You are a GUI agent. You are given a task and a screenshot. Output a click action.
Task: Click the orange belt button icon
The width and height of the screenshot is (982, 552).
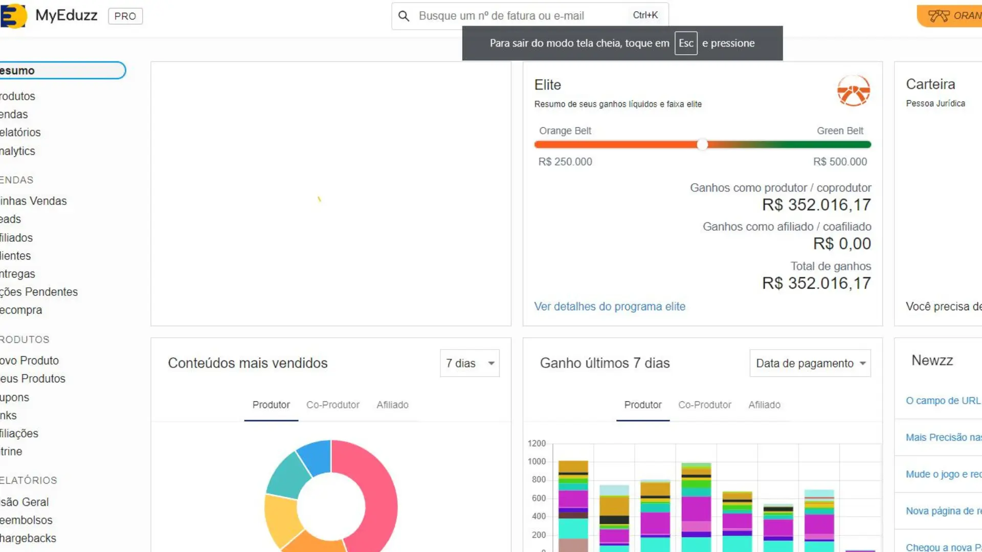coord(939,16)
